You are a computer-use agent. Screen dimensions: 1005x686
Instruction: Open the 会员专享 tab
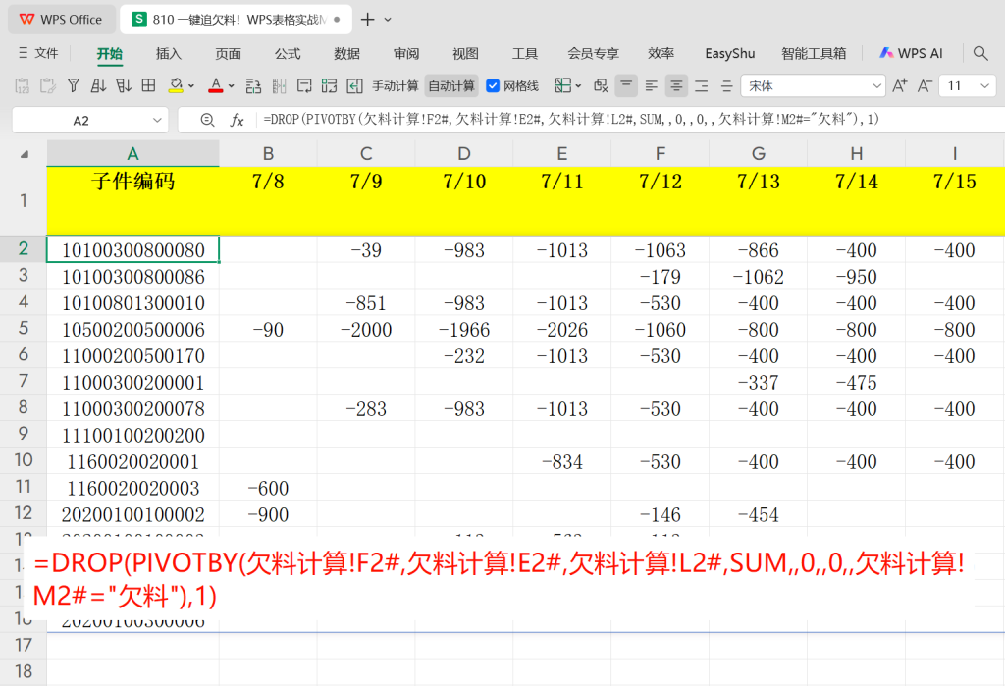[594, 54]
